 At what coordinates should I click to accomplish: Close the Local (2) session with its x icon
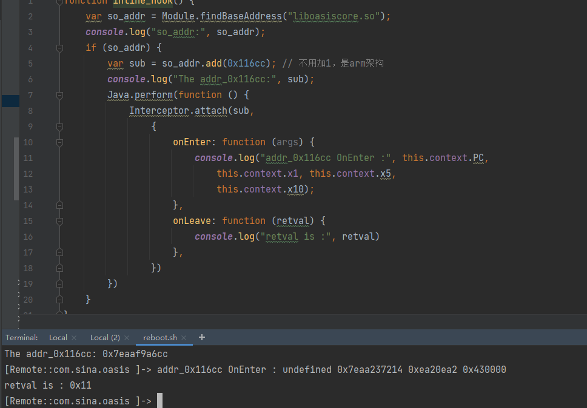tap(126, 337)
